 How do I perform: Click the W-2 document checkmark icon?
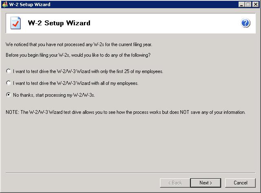(16, 23)
